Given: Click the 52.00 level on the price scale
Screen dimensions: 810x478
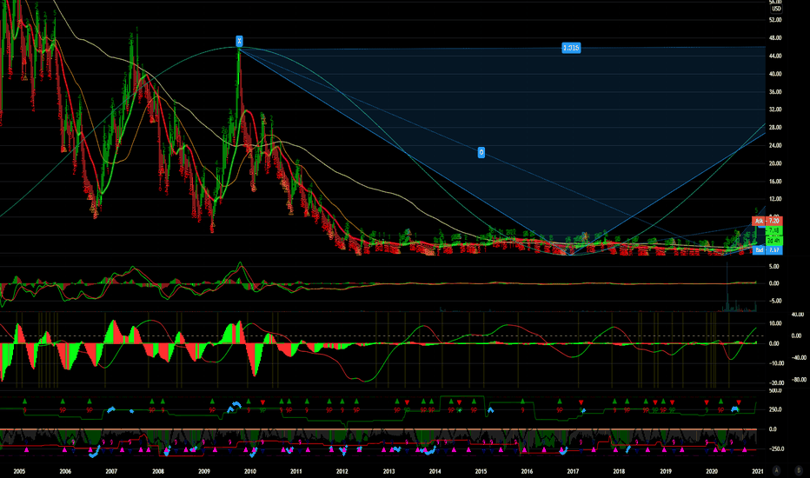Looking at the screenshot, I should 775,20.
